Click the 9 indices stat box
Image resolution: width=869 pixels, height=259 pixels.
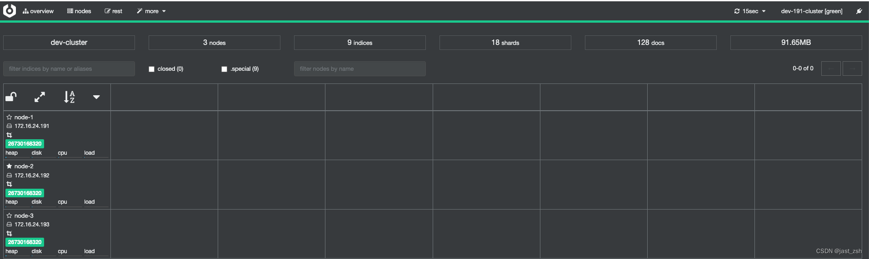pos(360,43)
